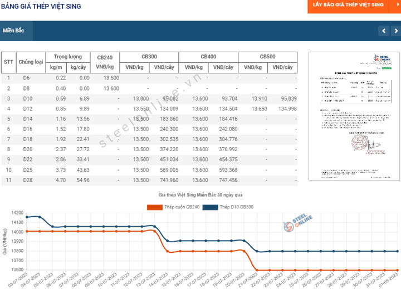401x290 pixels.
Task: Click the 13.910 CB500 price cell
Action: (260, 99)
